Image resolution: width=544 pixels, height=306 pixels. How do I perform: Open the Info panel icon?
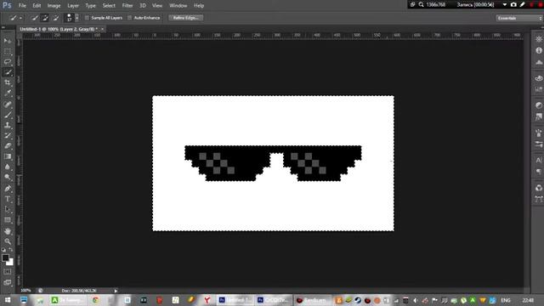539,50
